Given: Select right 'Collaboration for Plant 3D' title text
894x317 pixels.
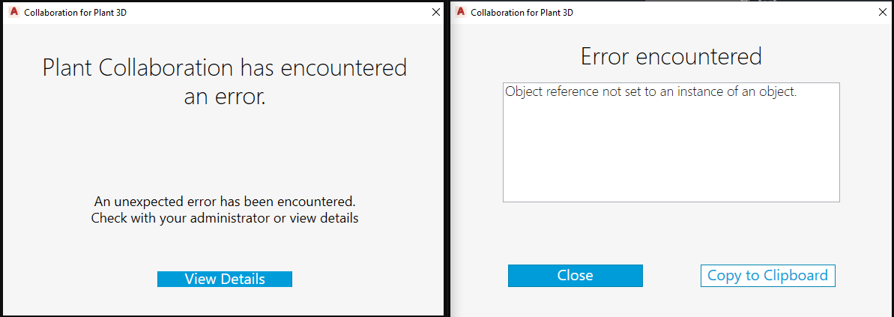Looking at the screenshot, I should point(522,13).
